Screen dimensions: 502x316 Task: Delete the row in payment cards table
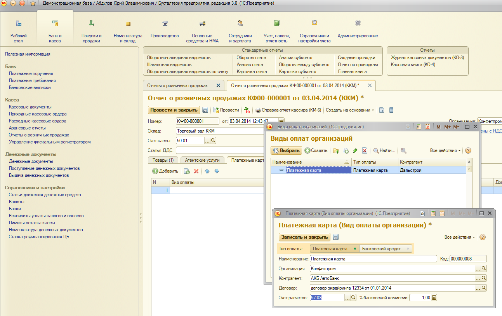tap(196, 171)
